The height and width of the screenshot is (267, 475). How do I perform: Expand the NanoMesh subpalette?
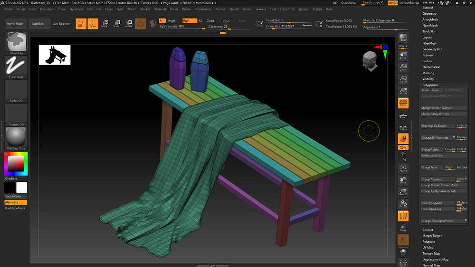(x=430, y=26)
